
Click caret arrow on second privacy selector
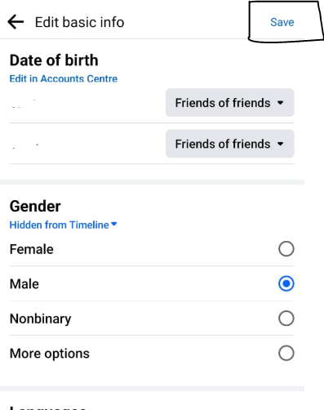(x=281, y=144)
